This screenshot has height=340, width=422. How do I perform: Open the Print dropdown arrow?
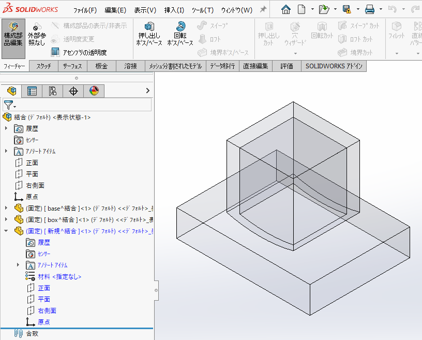click(381, 9)
